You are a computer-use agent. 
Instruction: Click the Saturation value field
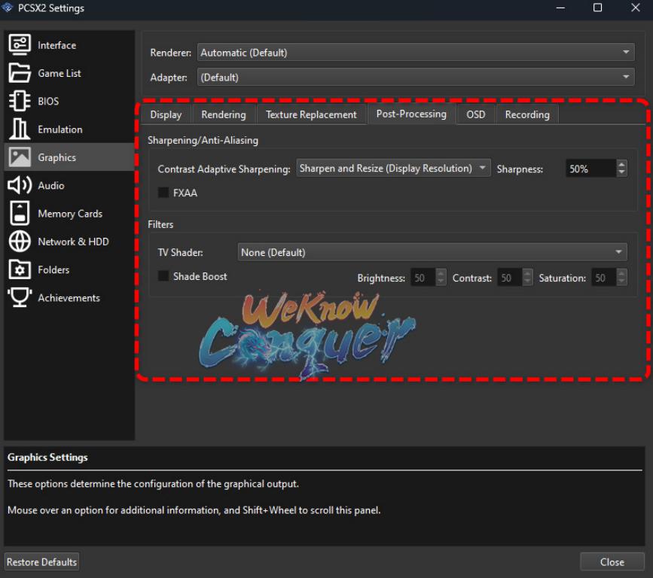603,278
